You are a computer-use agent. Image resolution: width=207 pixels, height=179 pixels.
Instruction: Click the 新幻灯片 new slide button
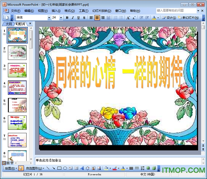click(x=189, y=18)
